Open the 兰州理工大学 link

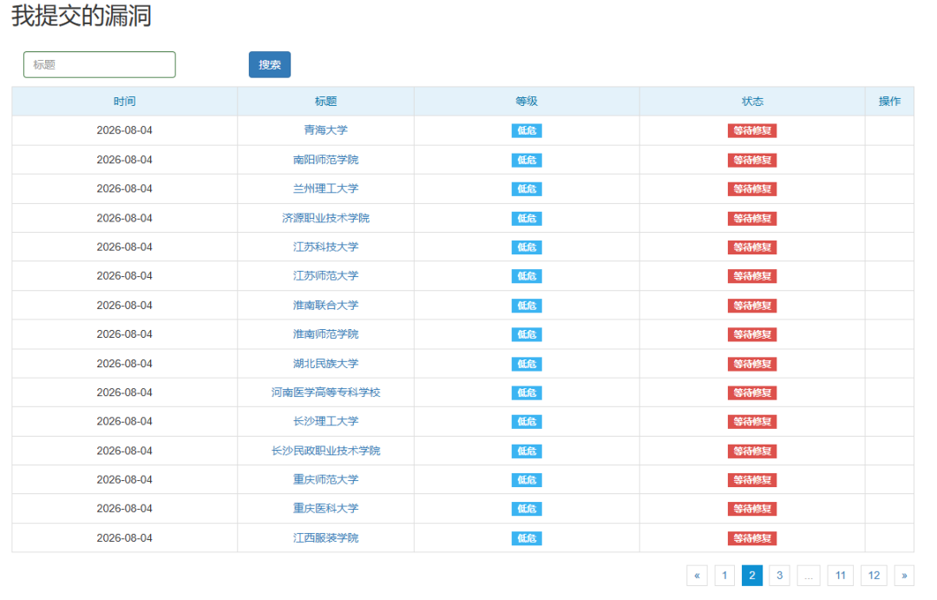click(325, 188)
